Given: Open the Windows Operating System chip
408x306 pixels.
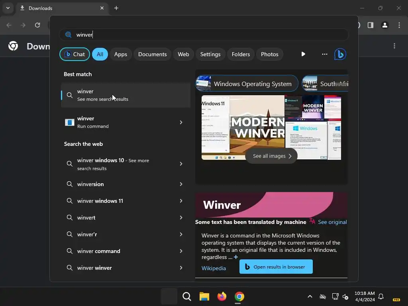Looking at the screenshot, I should pyautogui.click(x=247, y=84).
